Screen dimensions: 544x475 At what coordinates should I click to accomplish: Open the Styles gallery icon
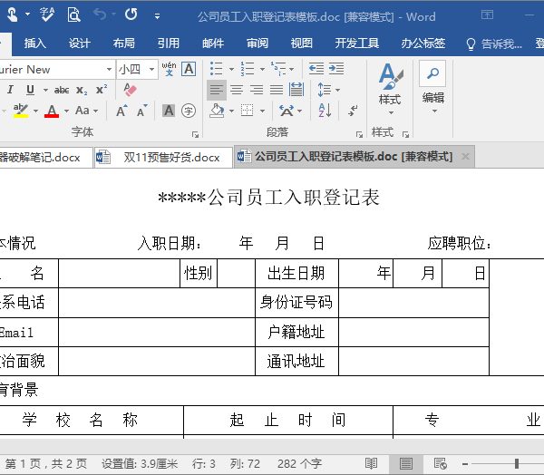[x=389, y=85]
